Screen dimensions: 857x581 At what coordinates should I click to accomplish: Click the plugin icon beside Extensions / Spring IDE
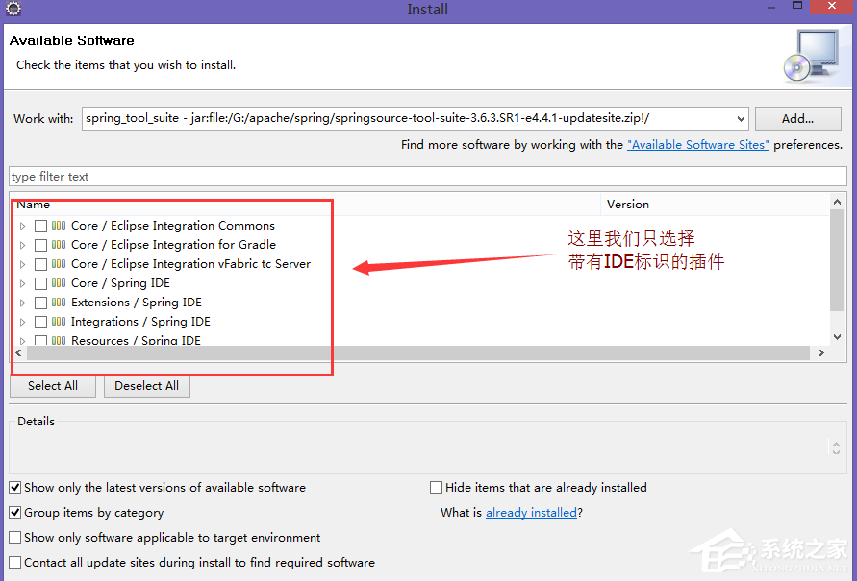(x=59, y=302)
